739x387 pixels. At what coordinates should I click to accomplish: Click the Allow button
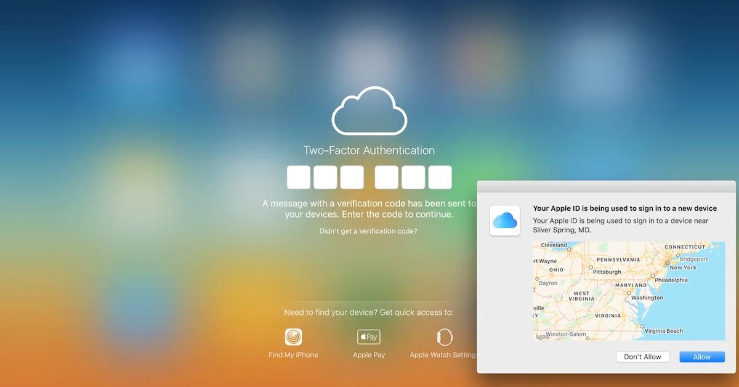tap(702, 357)
